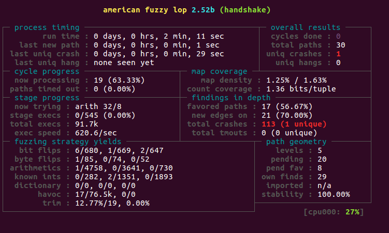389x233 pixels.
Task: Click known ints '0/282, 2/1351, 0/1893'
Action: (124, 177)
